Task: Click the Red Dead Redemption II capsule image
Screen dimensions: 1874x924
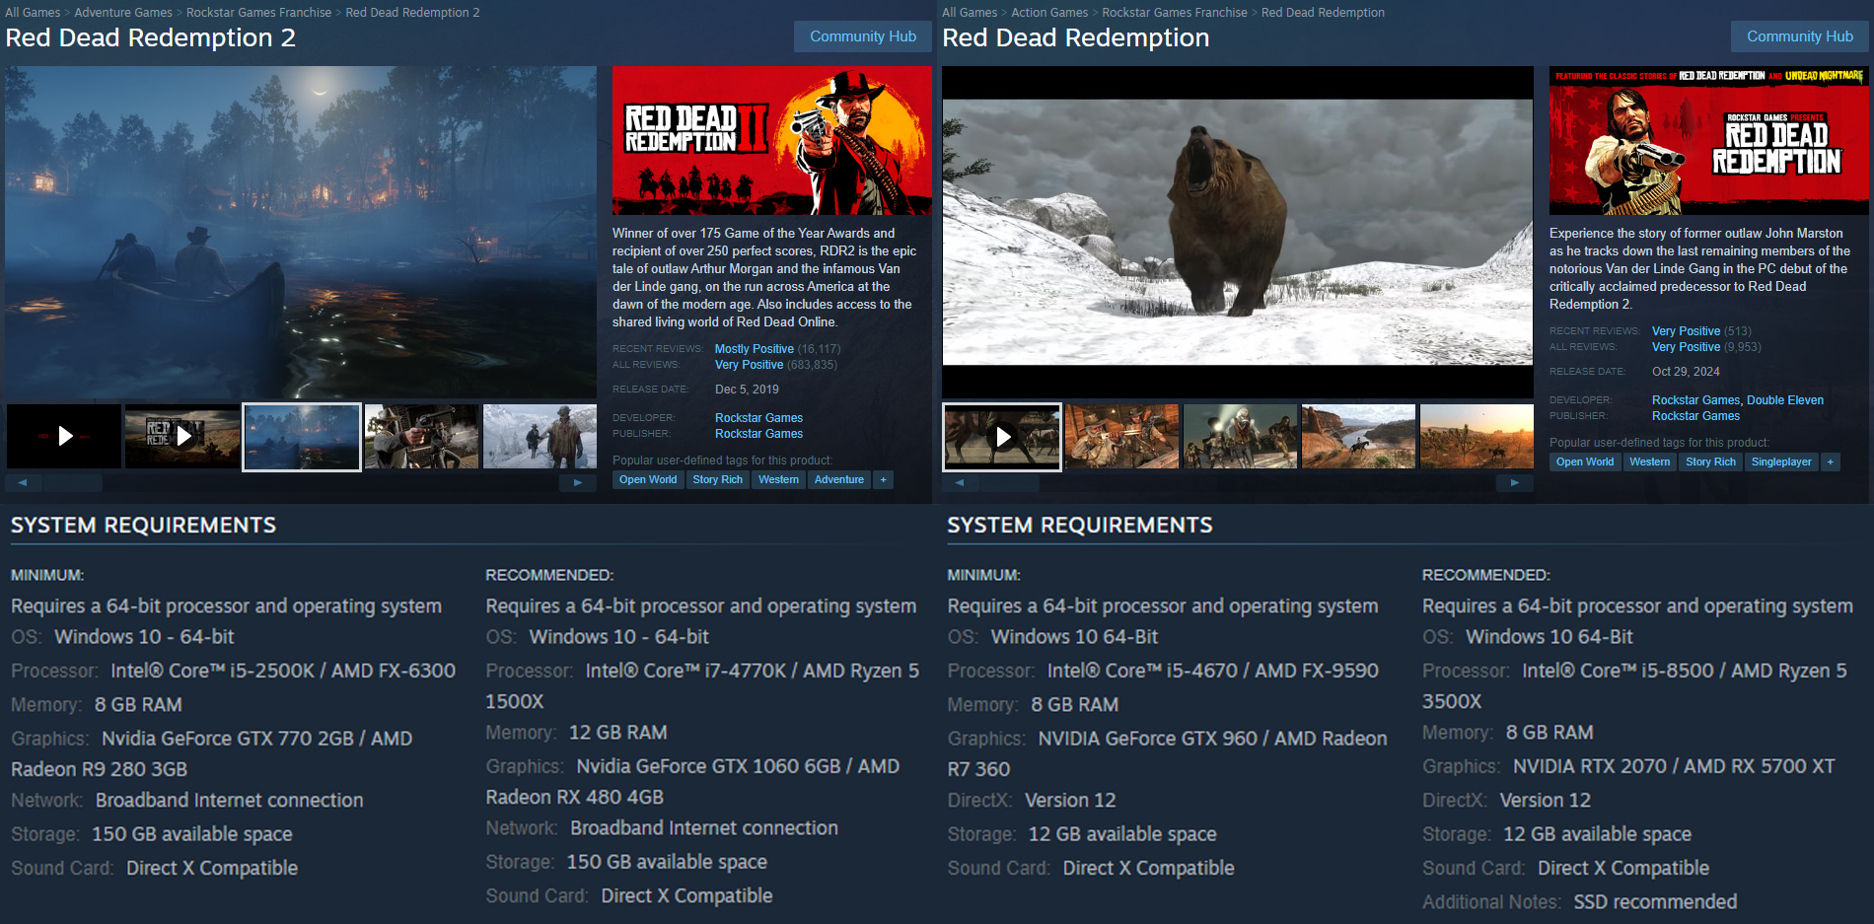Action: [772, 140]
